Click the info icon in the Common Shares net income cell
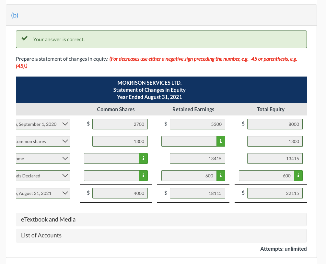 pos(144,158)
